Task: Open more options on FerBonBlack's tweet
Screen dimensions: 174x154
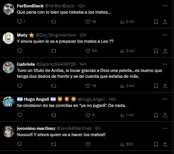Action: tap(165, 6)
